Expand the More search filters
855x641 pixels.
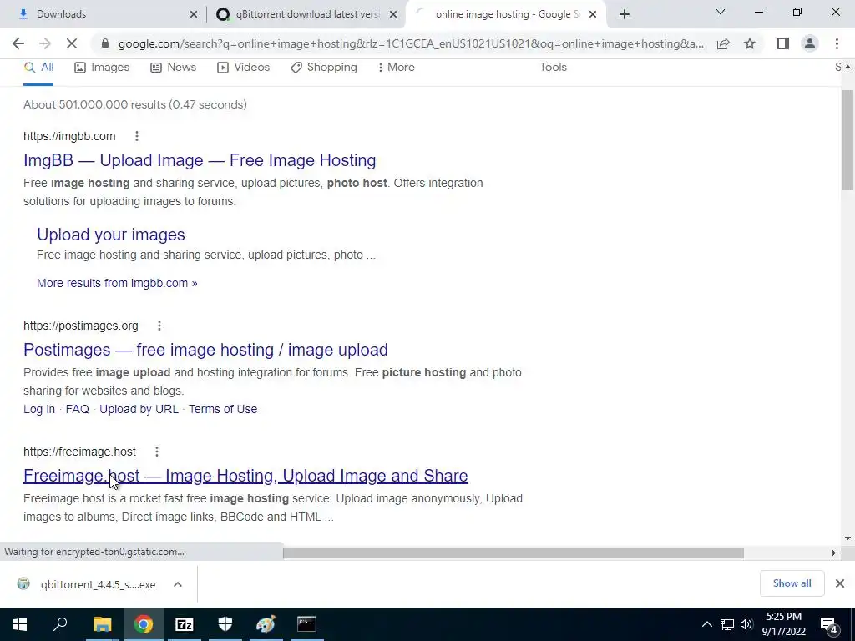pos(397,67)
